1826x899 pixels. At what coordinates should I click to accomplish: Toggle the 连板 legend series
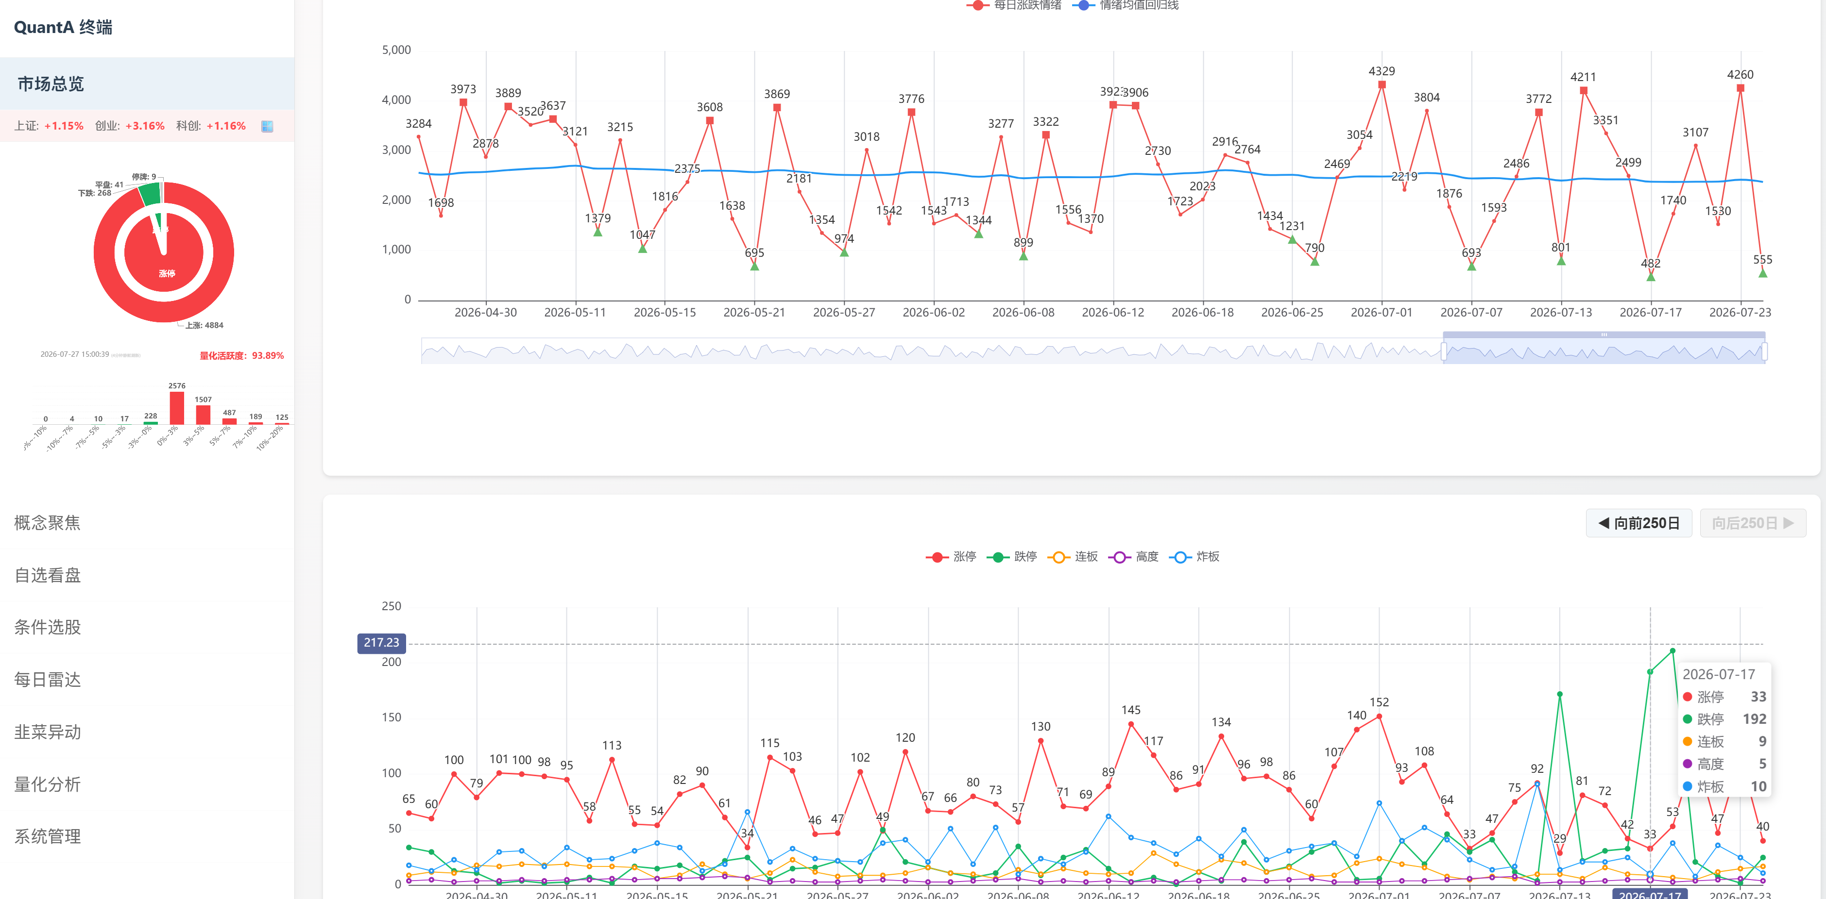[1073, 557]
